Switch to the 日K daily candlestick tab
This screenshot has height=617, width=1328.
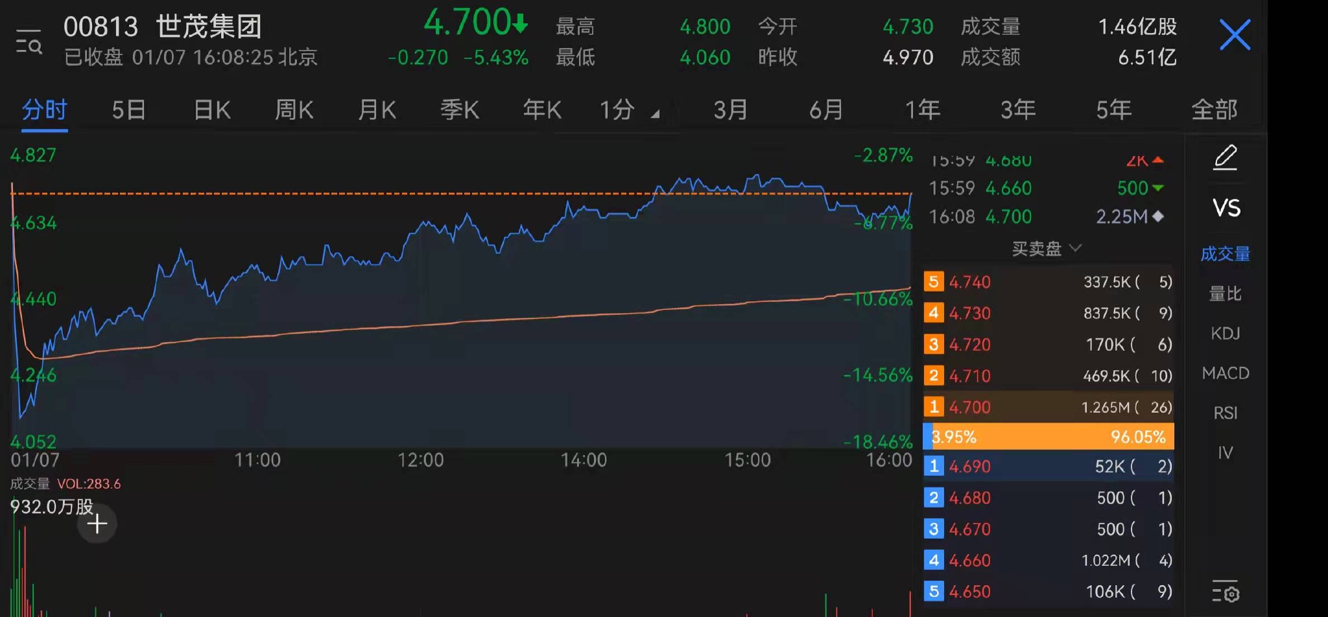[x=212, y=110]
